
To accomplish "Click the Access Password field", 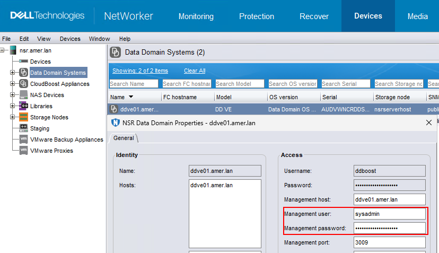I will 390,185.
